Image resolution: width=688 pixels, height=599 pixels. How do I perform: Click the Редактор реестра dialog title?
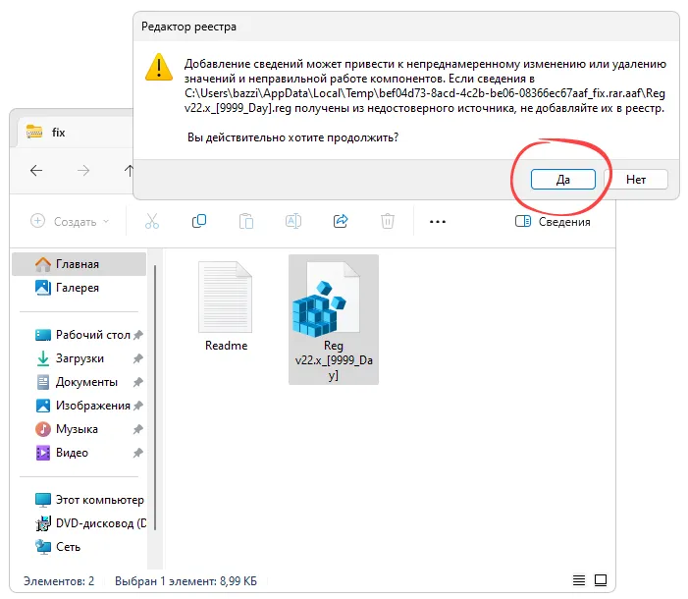pyautogui.click(x=188, y=27)
